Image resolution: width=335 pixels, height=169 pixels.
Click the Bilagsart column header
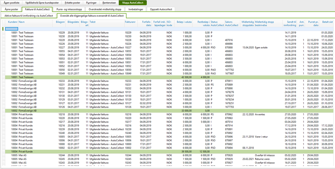point(85,23)
